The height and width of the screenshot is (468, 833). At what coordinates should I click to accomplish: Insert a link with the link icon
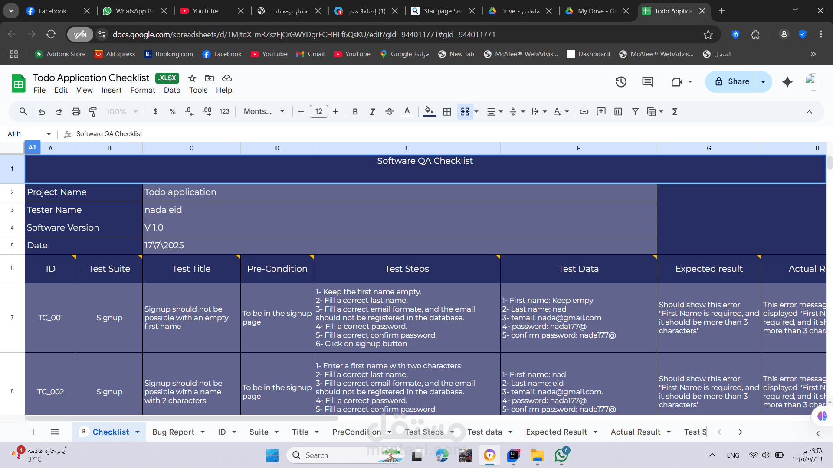click(x=584, y=111)
